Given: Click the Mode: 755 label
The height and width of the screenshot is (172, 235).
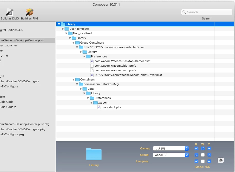Looking at the screenshot, I should pyautogui.click(x=203, y=167).
